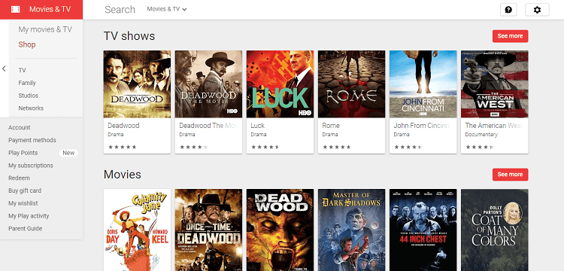Open the help question mark icon

[508, 10]
